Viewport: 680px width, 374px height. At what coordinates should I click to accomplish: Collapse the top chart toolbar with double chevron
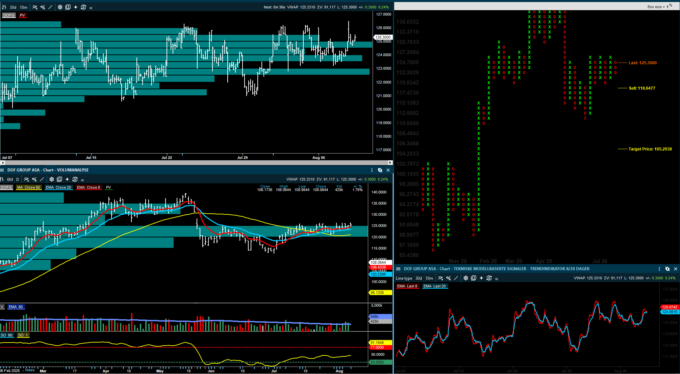point(91,7)
